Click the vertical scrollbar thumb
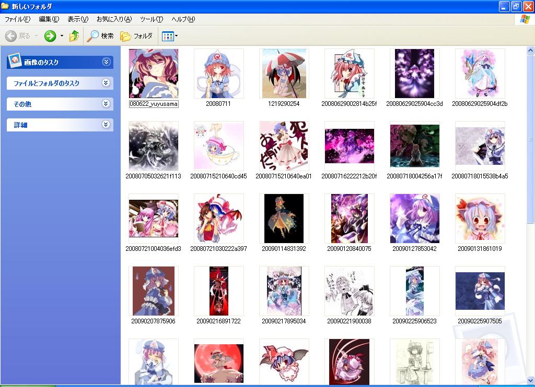This screenshot has height=387, width=535. (x=530, y=139)
